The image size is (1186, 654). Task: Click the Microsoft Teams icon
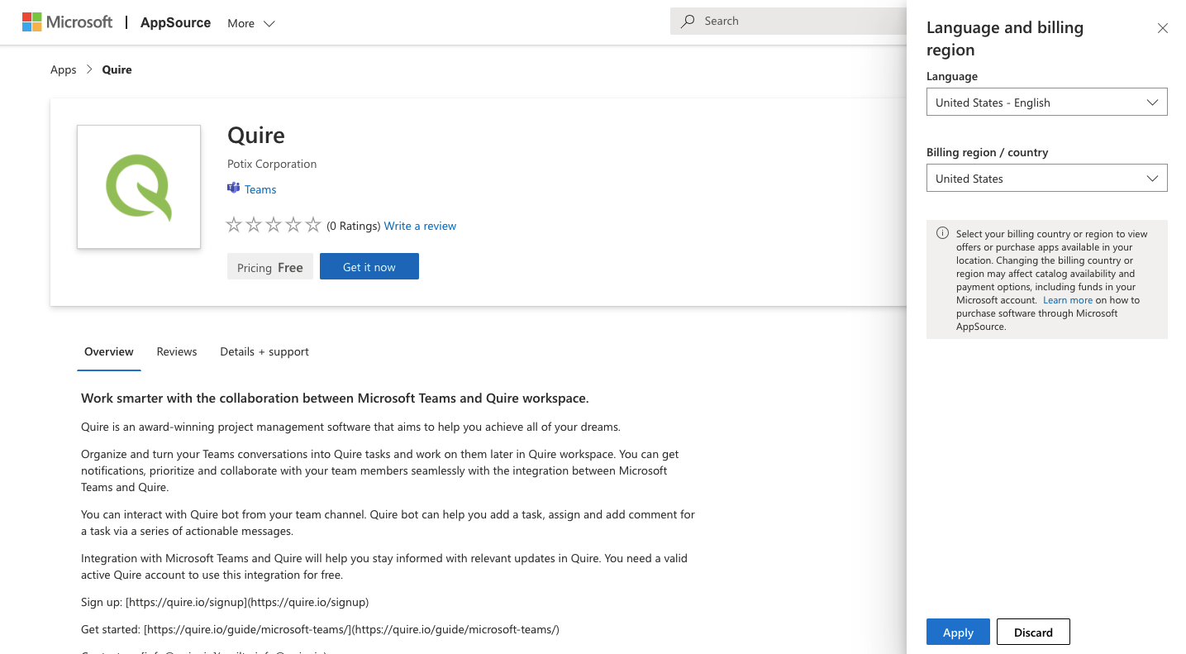pos(233,189)
